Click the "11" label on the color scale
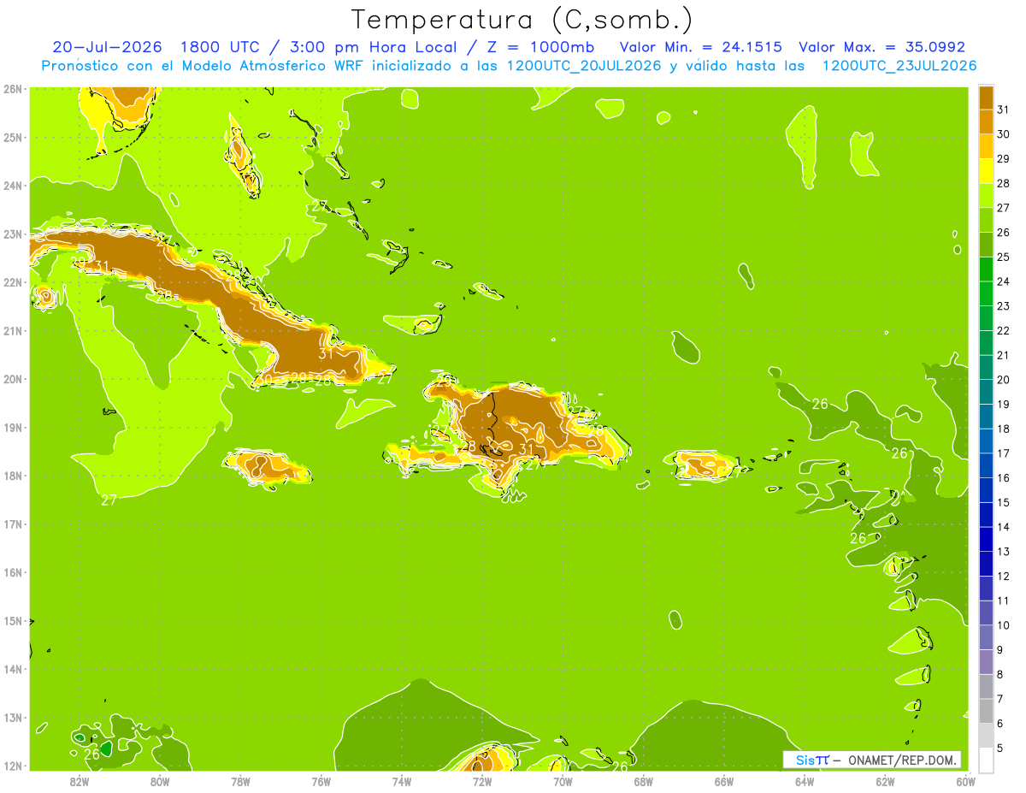This screenshot has width=1026, height=793. 1003,601
